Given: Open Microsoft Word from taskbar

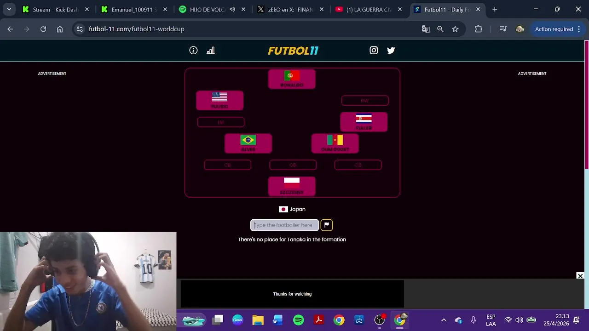Looking at the screenshot, I should click(x=278, y=320).
